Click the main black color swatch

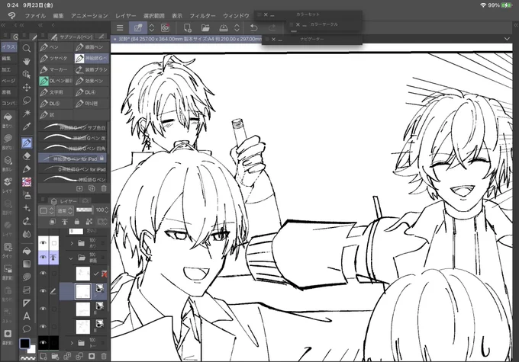pyautogui.click(x=24, y=344)
